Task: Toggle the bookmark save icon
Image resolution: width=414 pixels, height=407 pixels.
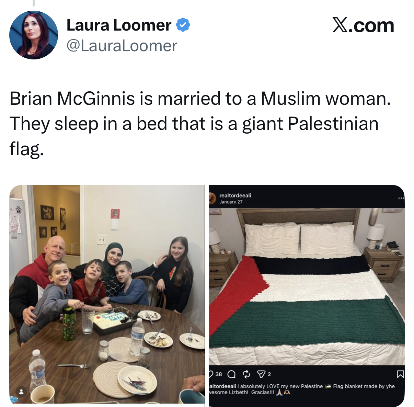Action: (400, 374)
